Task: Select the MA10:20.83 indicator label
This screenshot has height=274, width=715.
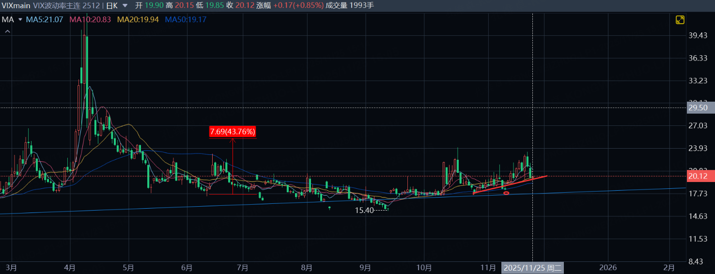Action: pos(91,20)
